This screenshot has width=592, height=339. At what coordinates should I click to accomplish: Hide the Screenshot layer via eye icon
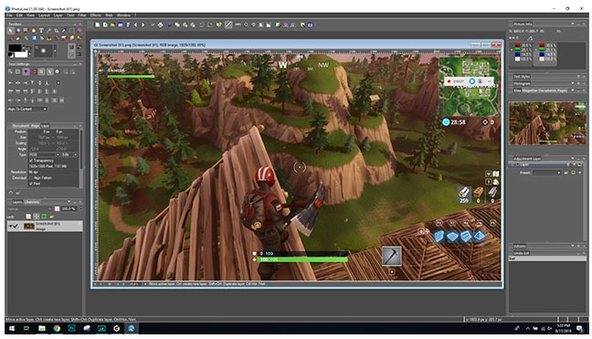pos(11,226)
